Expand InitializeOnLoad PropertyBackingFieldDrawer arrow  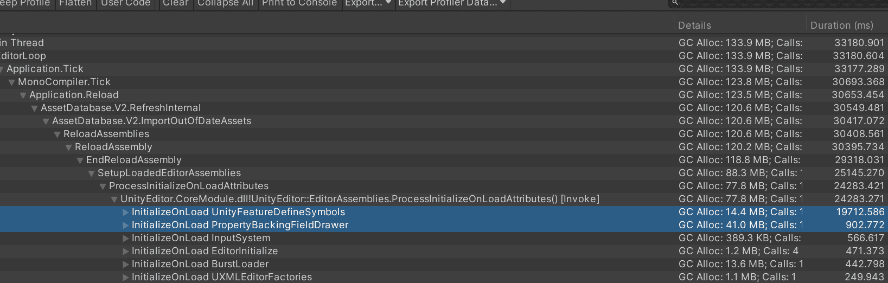tap(126, 226)
